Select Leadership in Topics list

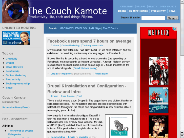tap(13, 71)
